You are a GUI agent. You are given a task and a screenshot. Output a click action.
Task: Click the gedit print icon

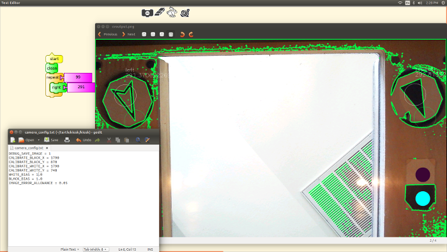(x=67, y=140)
